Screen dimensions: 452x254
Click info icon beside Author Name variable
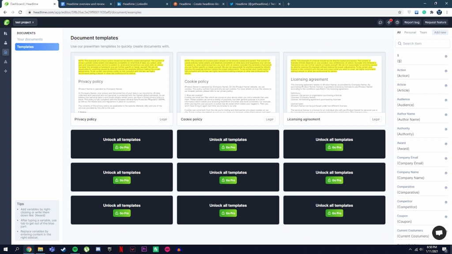point(446,115)
